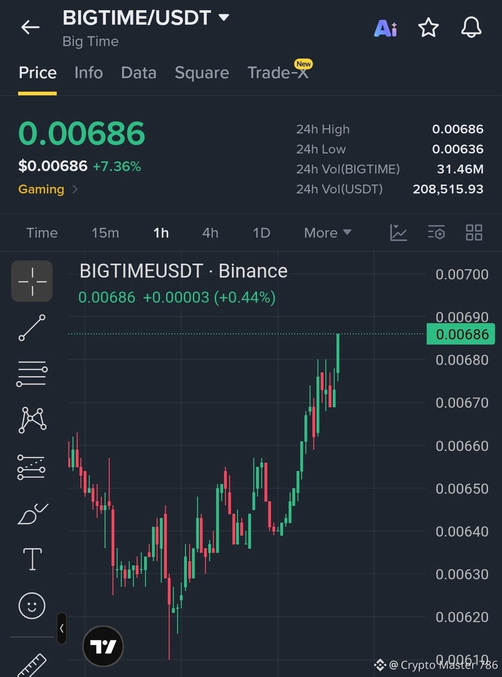
Task: Click the TradingView logo button
Action: pos(103,646)
